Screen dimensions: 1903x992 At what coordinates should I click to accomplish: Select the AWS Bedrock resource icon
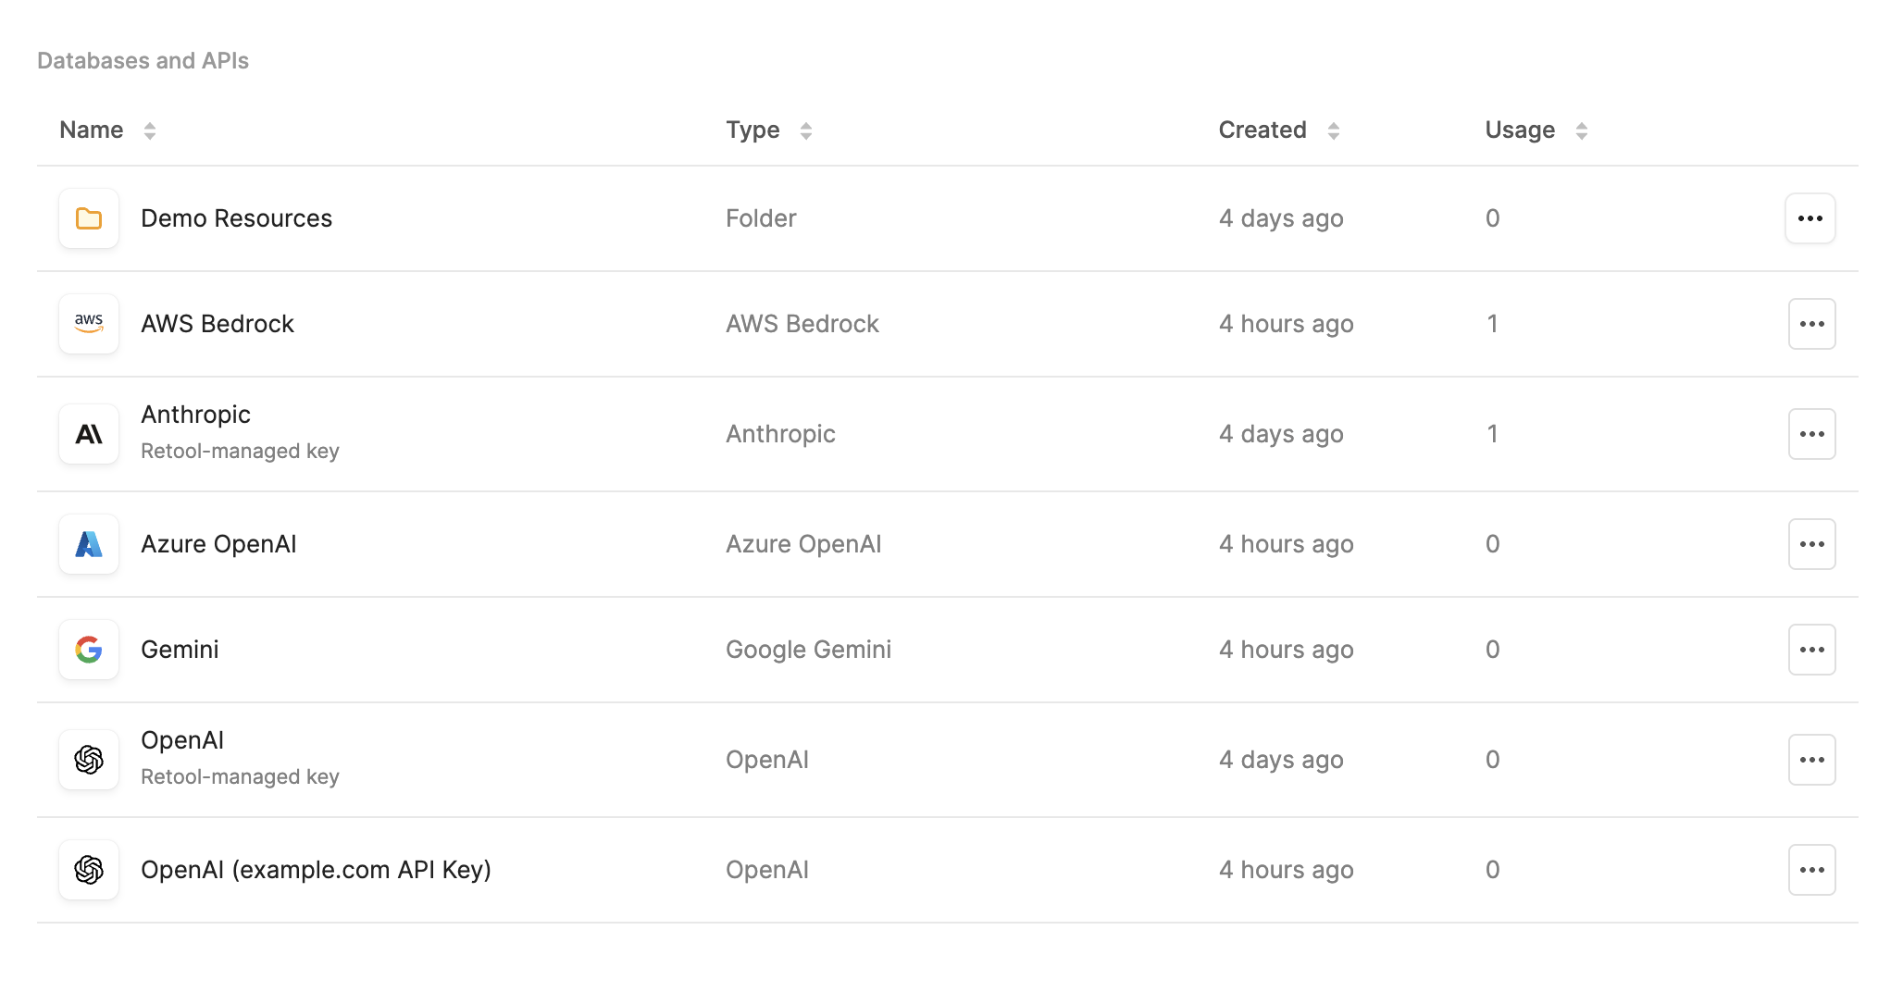point(89,324)
